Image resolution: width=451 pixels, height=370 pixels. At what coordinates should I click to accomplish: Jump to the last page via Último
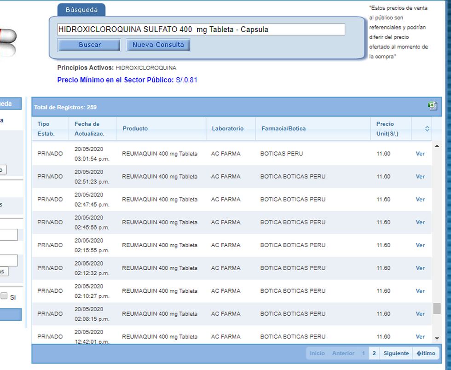pyautogui.click(x=426, y=353)
